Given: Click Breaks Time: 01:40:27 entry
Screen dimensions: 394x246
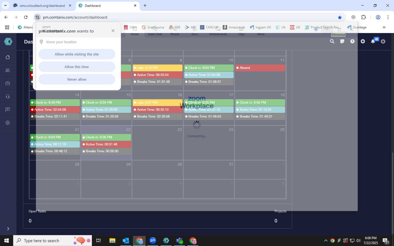Looking at the screenshot, I should coord(260,116).
